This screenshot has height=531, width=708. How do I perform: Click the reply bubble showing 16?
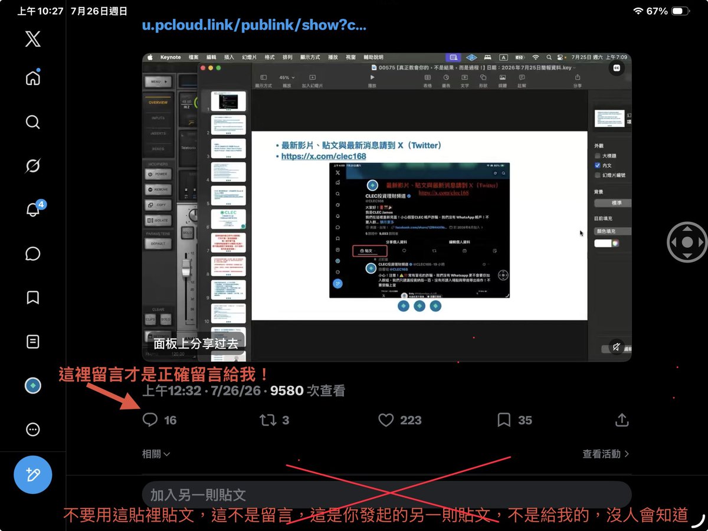159,420
